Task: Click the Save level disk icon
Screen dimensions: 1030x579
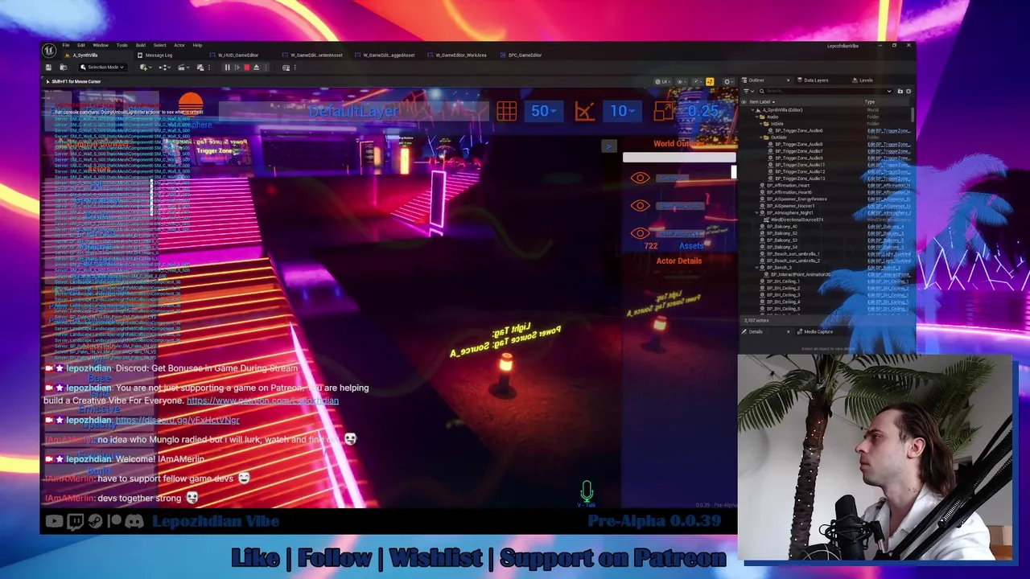Action: (x=48, y=68)
